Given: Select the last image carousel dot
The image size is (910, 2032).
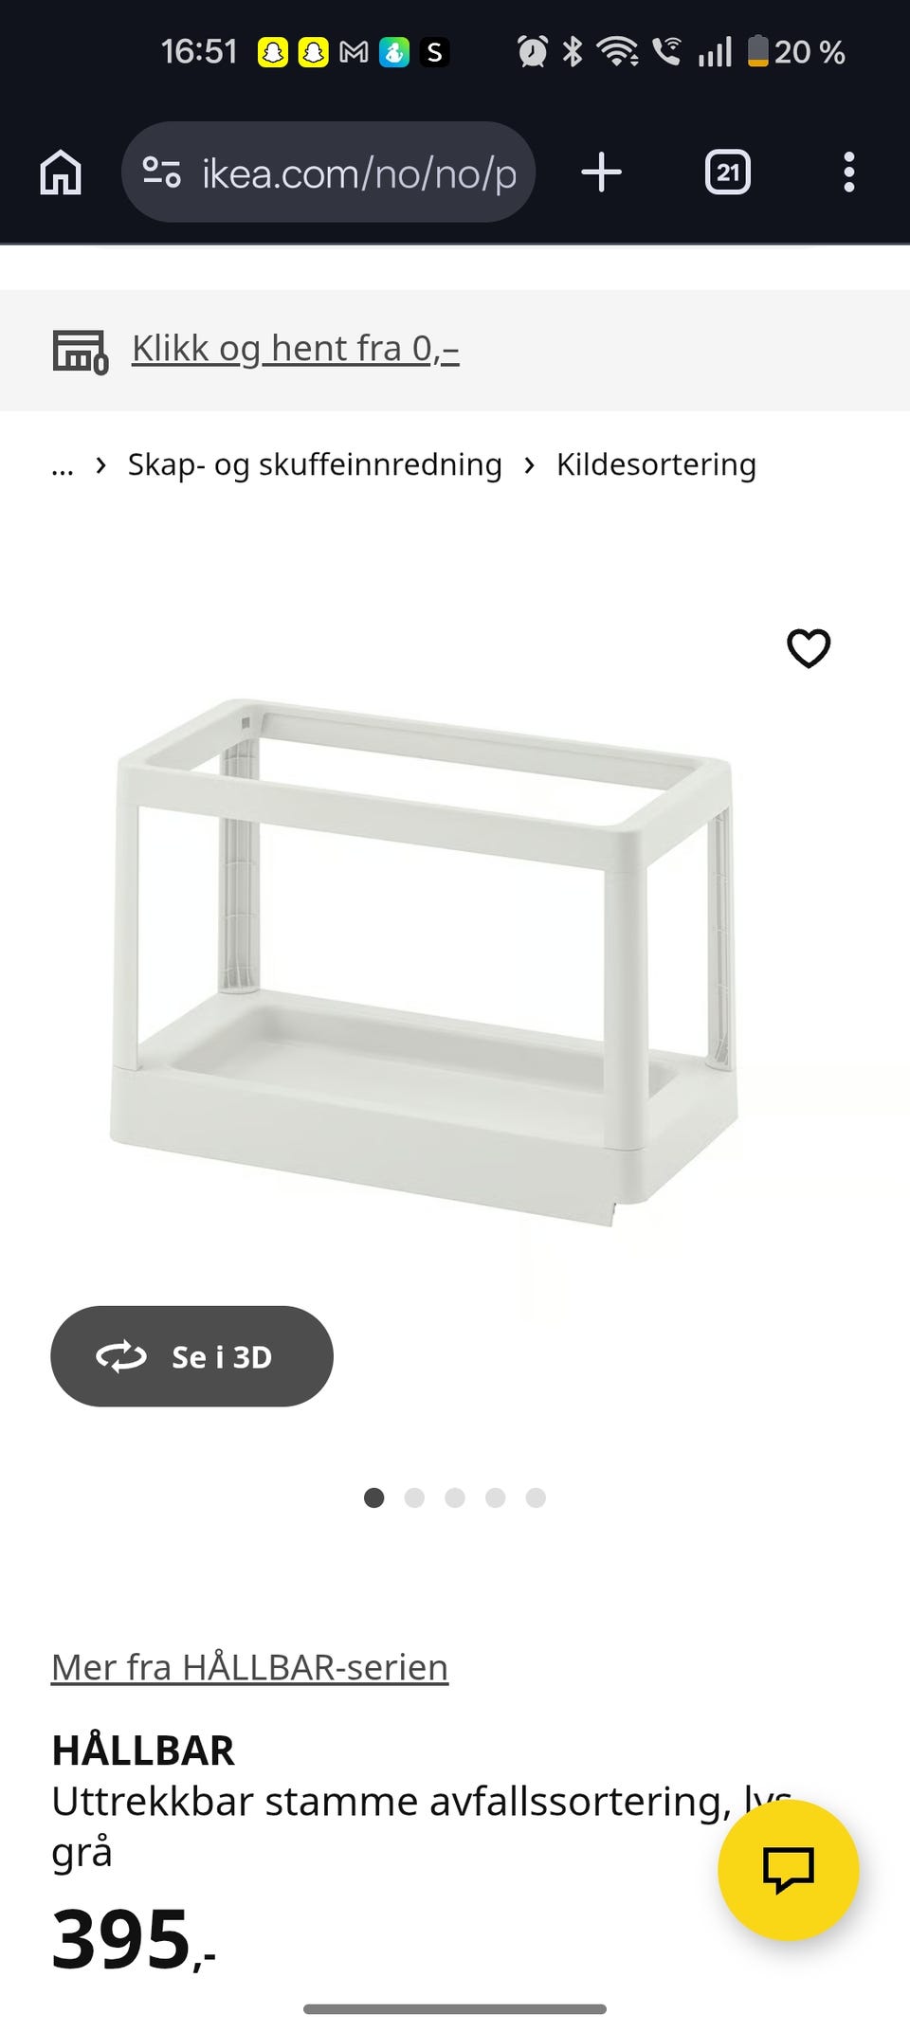Looking at the screenshot, I should 536,1497.
